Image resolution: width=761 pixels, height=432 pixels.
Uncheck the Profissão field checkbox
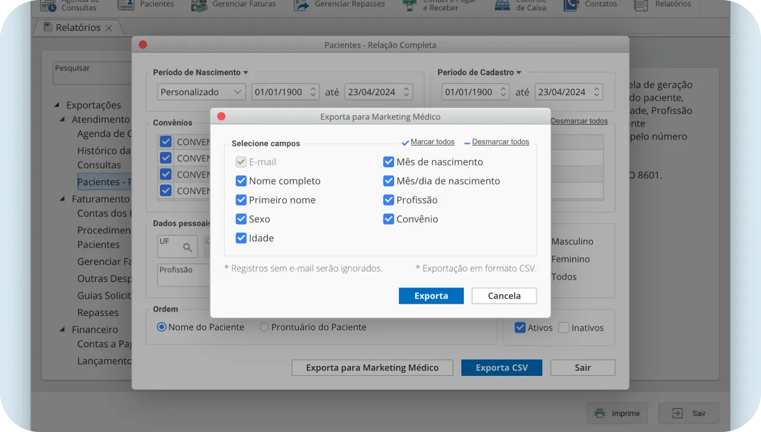pyautogui.click(x=389, y=200)
